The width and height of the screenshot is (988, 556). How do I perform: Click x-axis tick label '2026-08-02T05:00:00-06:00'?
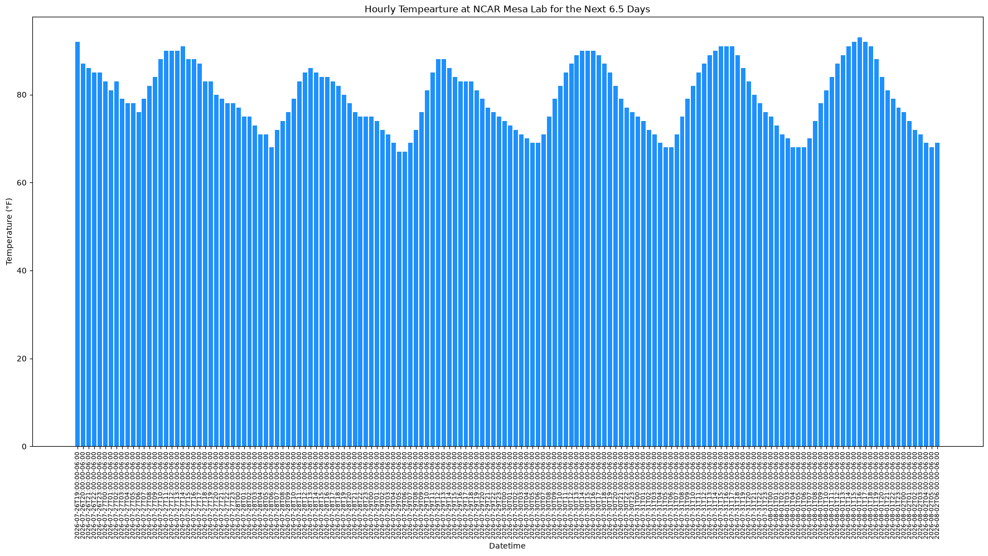pos(932,495)
